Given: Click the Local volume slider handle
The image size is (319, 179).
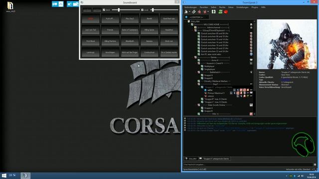Looking at the screenshot, I should point(153,10).
